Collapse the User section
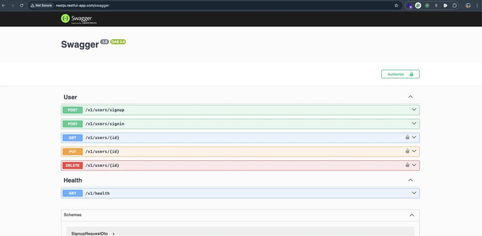The height and width of the screenshot is (236, 482). pyautogui.click(x=410, y=97)
